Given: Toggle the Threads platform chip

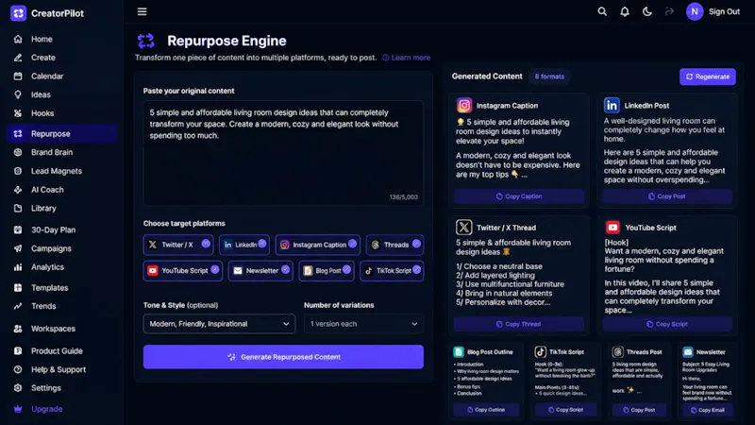Looking at the screenshot, I should (394, 245).
